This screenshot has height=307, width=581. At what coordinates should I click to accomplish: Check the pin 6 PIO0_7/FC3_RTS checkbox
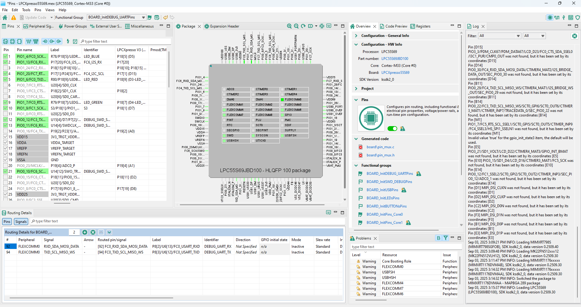[x=5, y=85]
